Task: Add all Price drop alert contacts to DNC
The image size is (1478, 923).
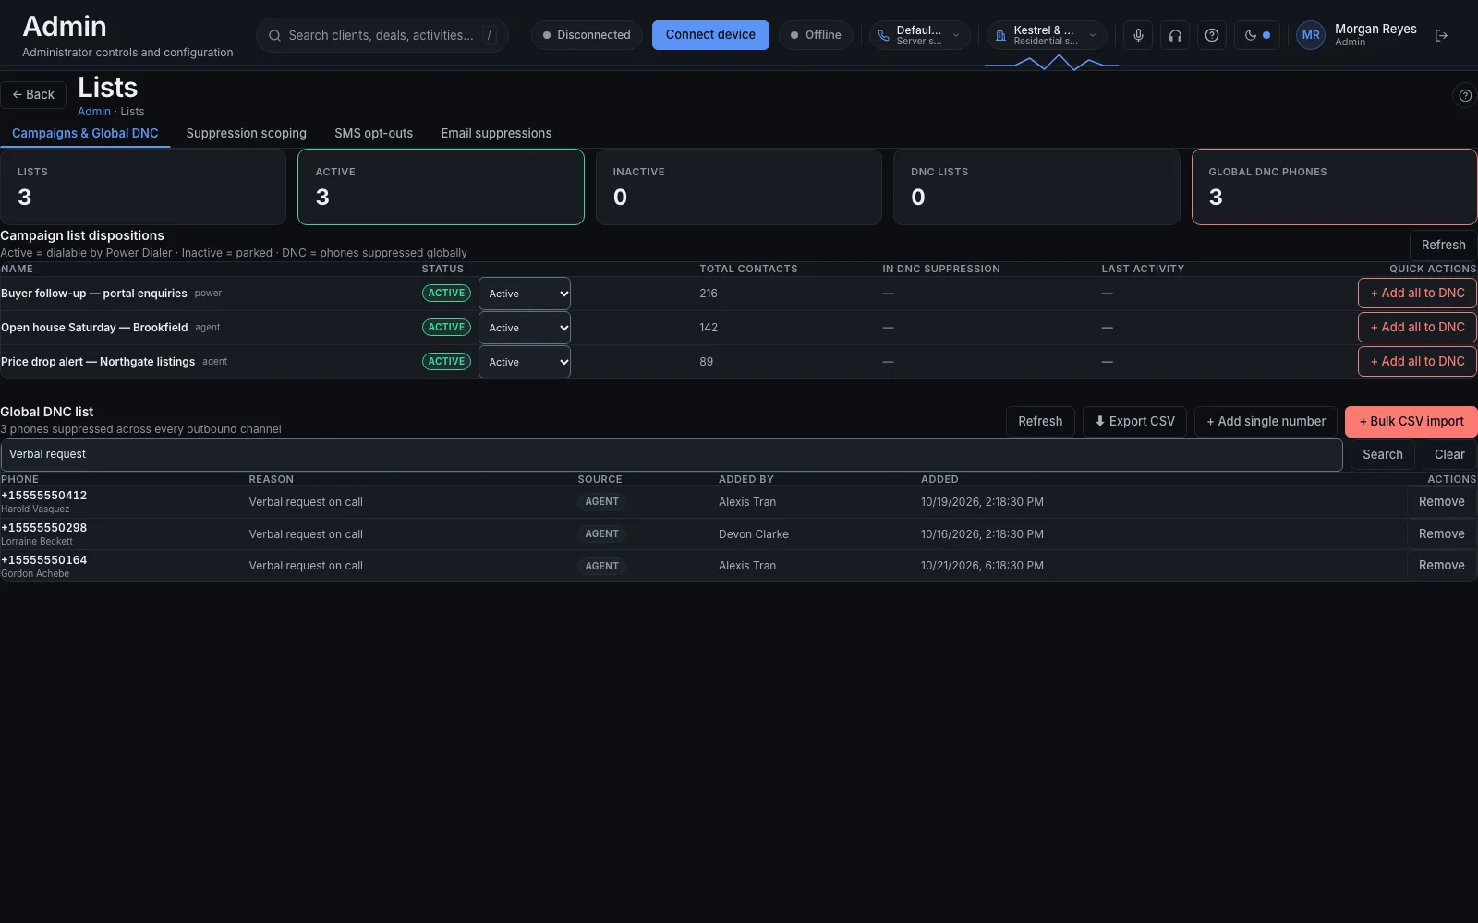Action: coord(1417,361)
